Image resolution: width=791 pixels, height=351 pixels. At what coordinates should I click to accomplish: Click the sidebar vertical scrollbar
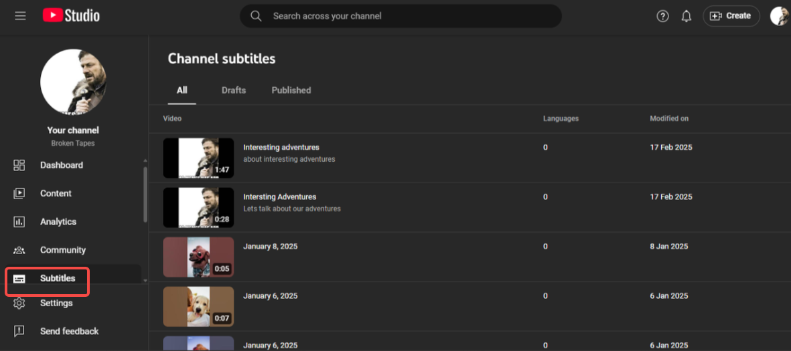[x=145, y=194]
